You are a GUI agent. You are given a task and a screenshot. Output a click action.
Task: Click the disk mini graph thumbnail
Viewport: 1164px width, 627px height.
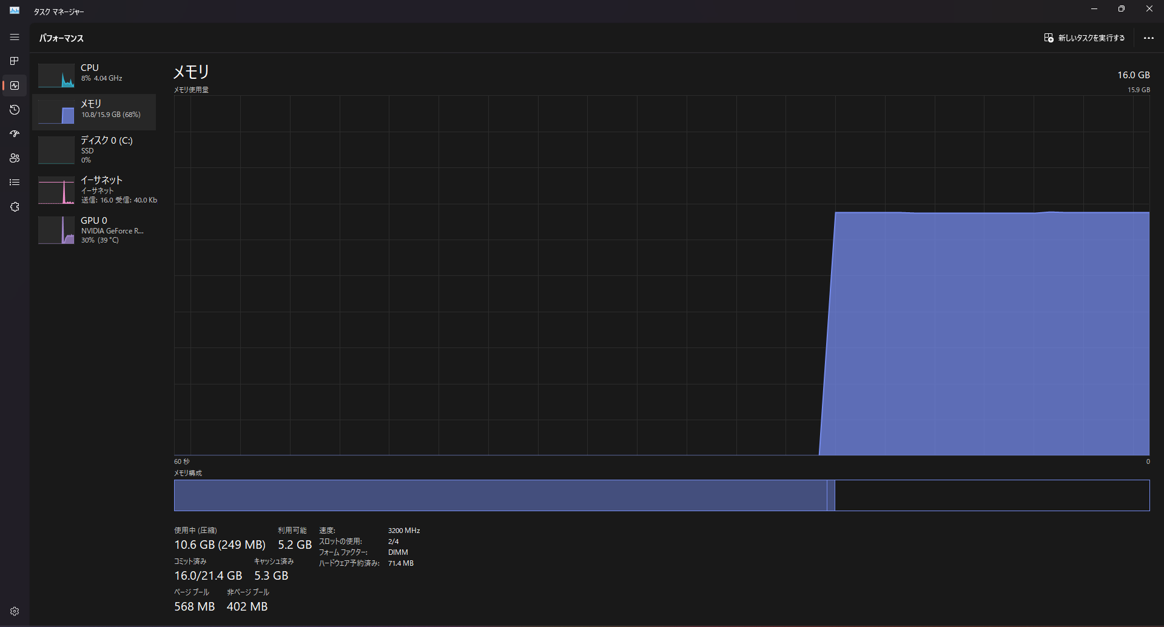pyautogui.click(x=56, y=150)
